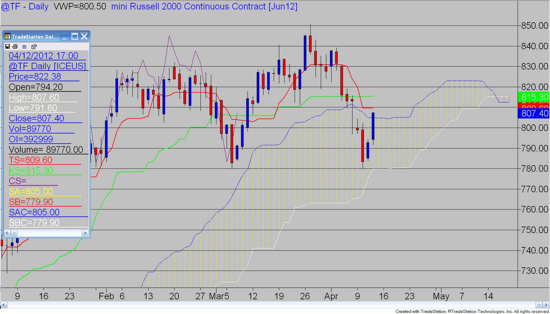Maximize the TradeStation Data Window

75,36
